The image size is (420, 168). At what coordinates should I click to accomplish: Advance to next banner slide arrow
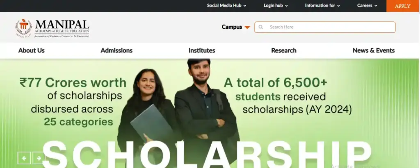39,158
